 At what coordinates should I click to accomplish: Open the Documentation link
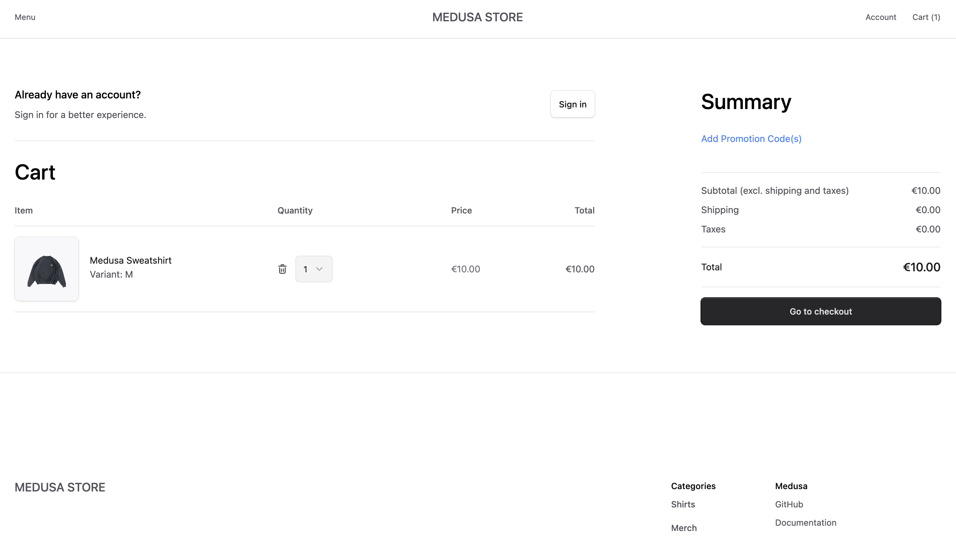pyautogui.click(x=806, y=523)
